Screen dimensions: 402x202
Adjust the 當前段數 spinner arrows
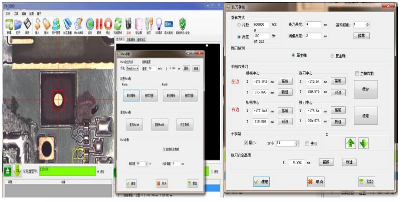pyautogui.click(x=368, y=25)
